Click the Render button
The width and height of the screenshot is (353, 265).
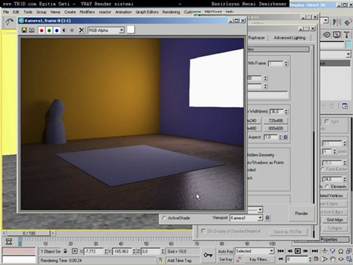(301, 213)
